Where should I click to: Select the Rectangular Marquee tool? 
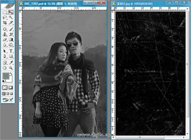[x=5, y=12]
